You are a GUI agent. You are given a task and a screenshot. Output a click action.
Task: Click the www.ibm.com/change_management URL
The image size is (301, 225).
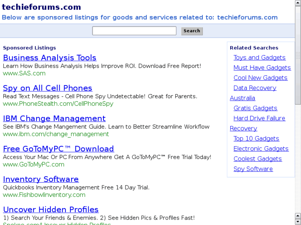point(56,134)
